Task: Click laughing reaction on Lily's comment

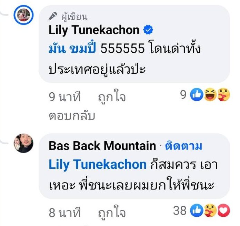Action: [x=210, y=94]
